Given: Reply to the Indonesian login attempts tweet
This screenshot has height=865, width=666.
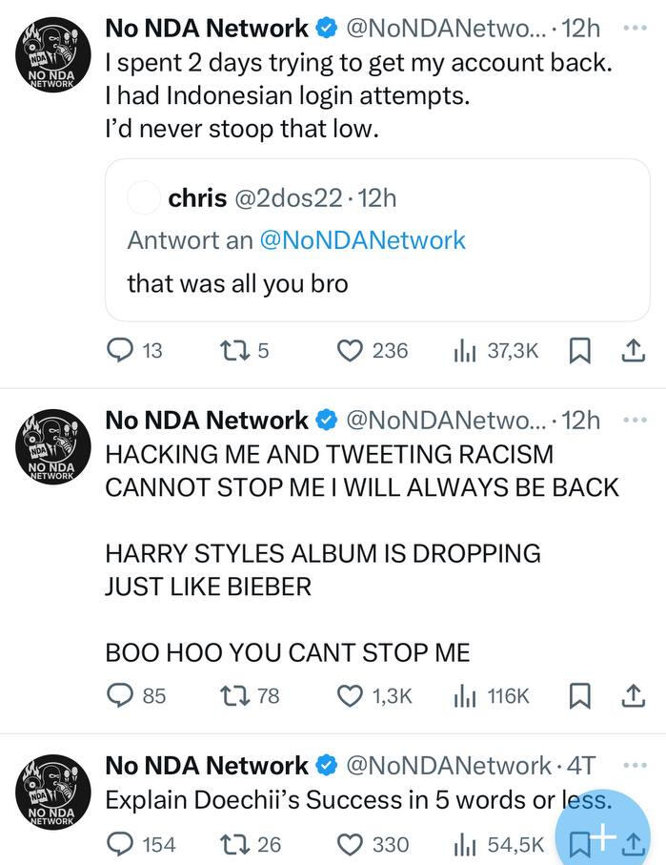Looking at the screenshot, I should (120, 351).
